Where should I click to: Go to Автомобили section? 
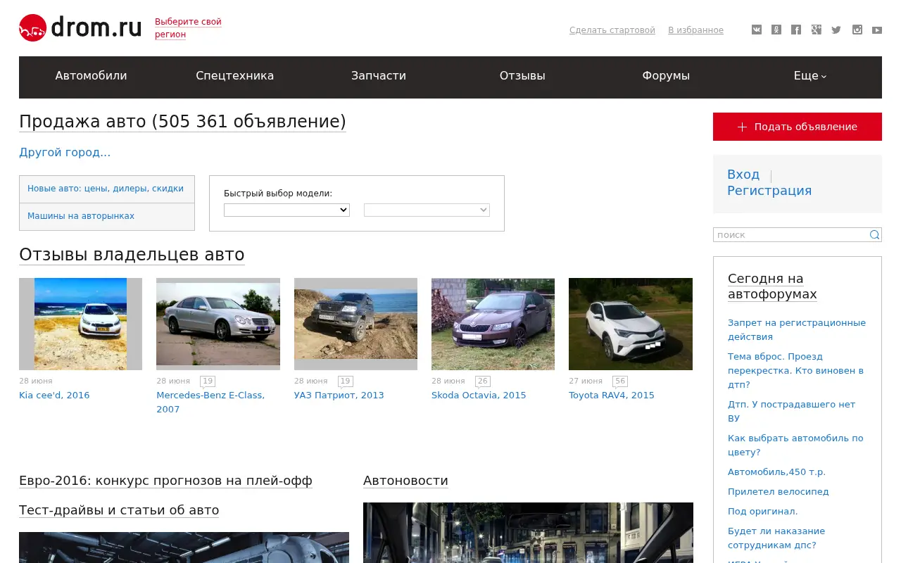click(92, 76)
